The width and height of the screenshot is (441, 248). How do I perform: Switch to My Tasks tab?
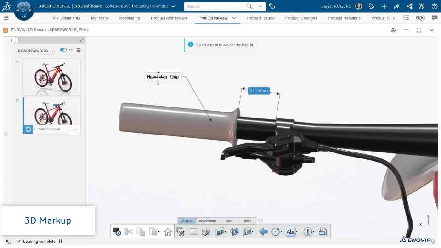(x=100, y=18)
